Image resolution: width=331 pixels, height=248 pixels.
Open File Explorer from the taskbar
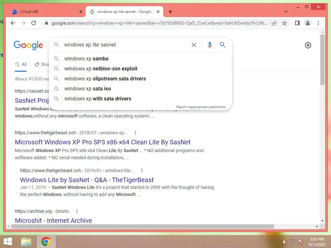point(26,242)
